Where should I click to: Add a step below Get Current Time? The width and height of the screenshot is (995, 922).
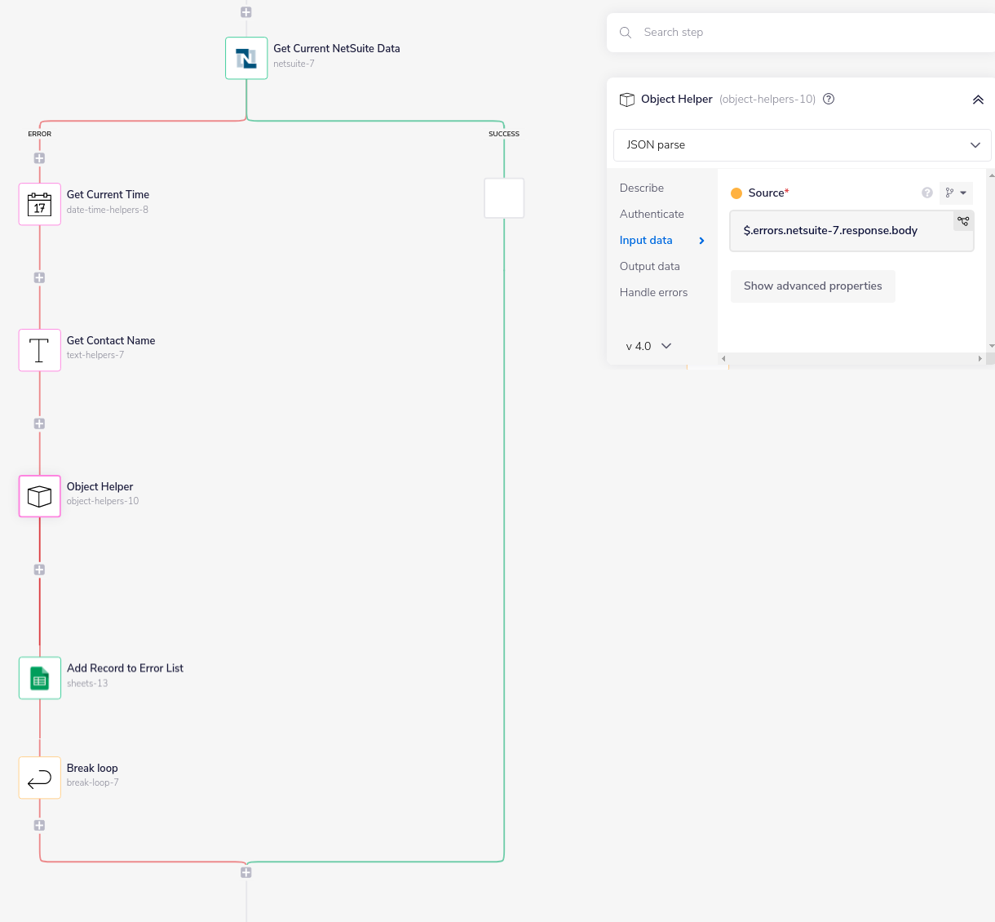[x=39, y=277]
